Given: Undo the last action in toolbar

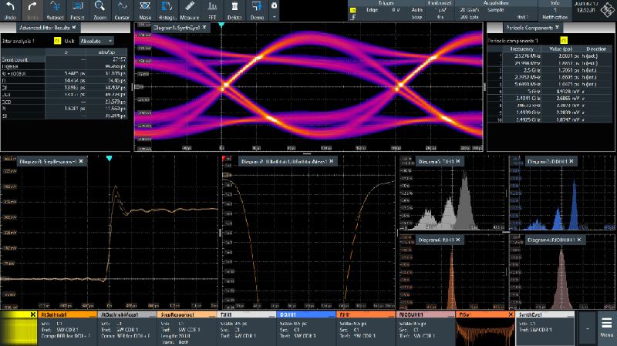Looking at the screenshot, I should pyautogui.click(x=10, y=10).
